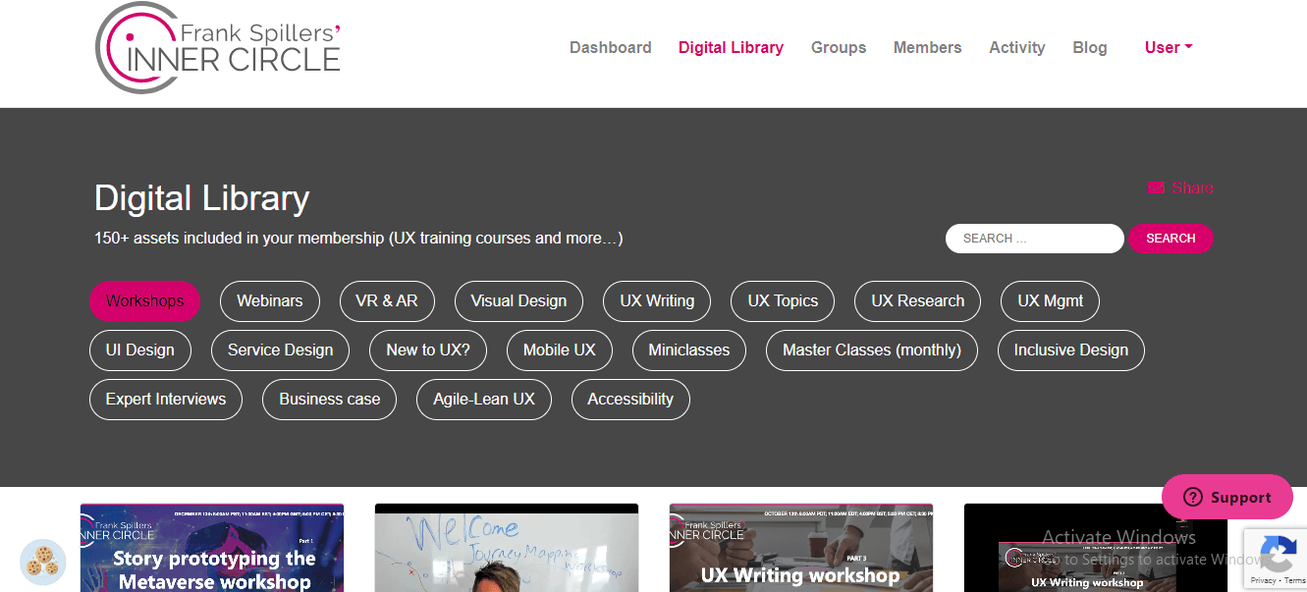The image size is (1307, 592).
Task: View the Activity page
Action: [x=1017, y=47]
